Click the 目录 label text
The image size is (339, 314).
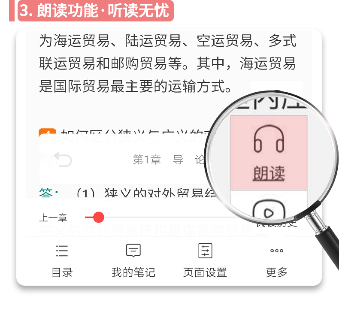[62, 272]
